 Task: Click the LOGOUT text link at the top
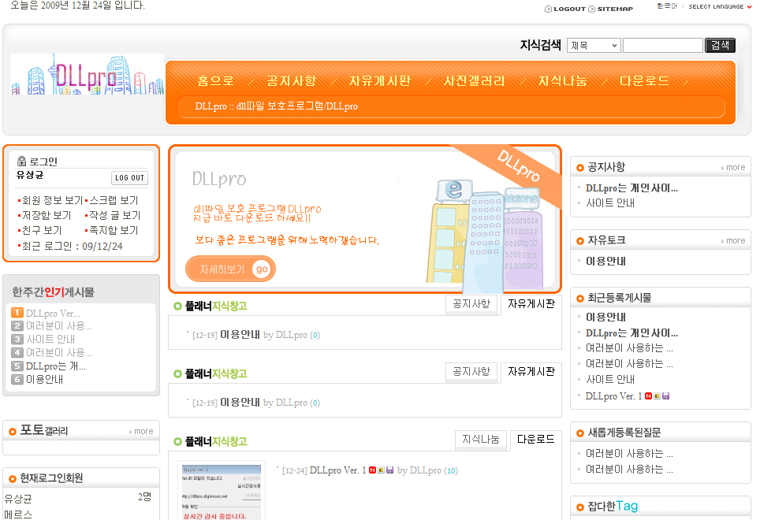click(569, 9)
